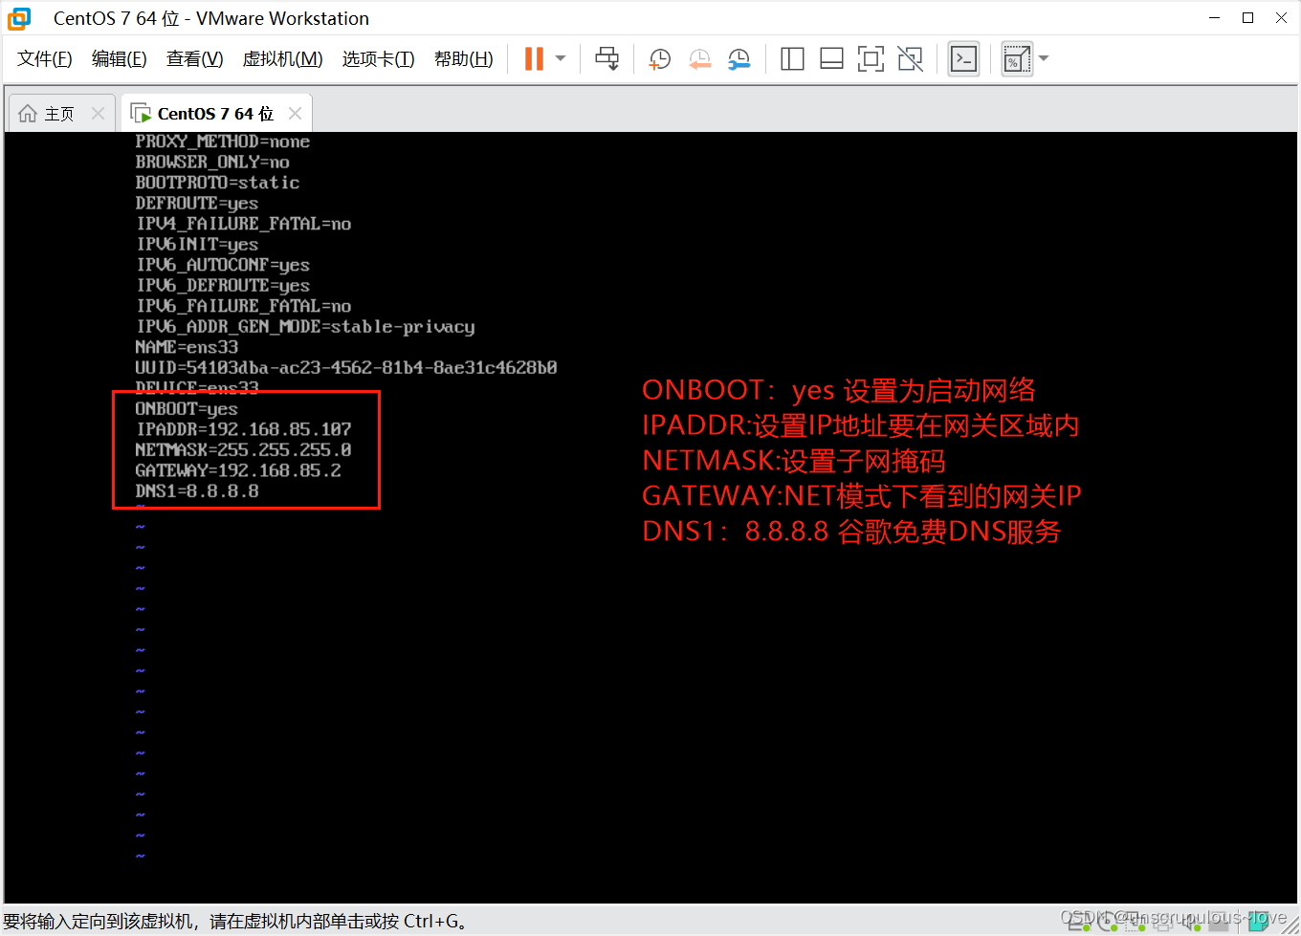Open the 虚拟机(M) menu
Image resolution: width=1301 pixels, height=936 pixels.
pos(283,59)
